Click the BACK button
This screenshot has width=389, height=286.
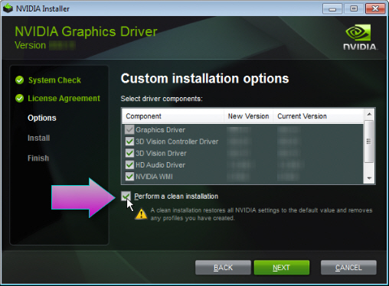click(223, 268)
